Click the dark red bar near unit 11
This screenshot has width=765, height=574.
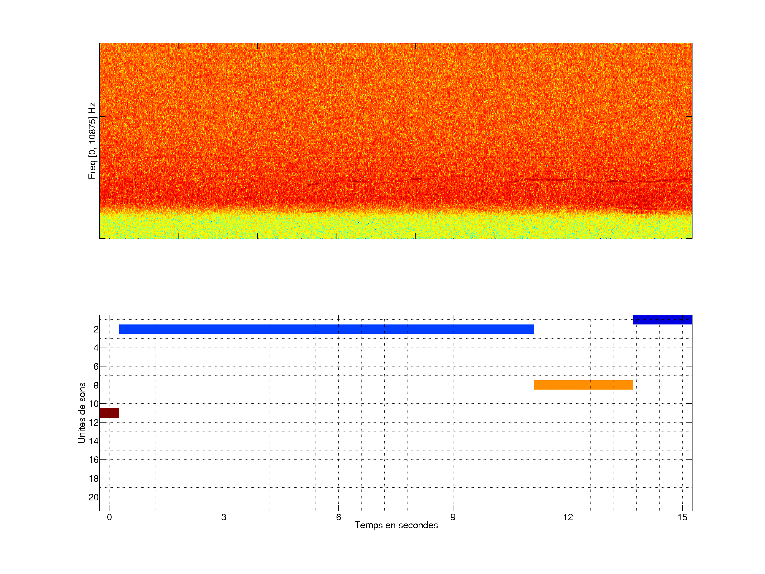tap(109, 413)
